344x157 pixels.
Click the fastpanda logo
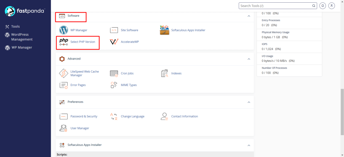pyautogui.click(x=25, y=11)
